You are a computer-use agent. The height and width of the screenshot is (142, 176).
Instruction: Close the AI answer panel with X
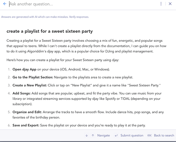[170, 4]
